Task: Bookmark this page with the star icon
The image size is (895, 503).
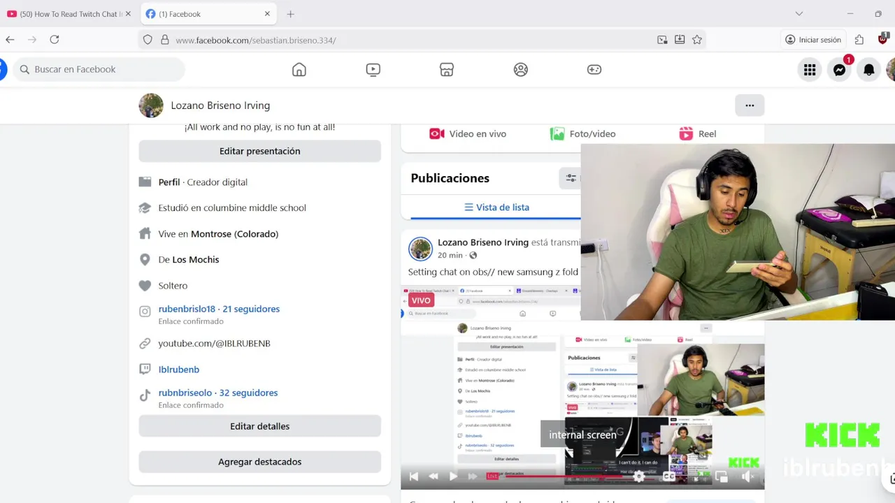Action: [x=697, y=40]
